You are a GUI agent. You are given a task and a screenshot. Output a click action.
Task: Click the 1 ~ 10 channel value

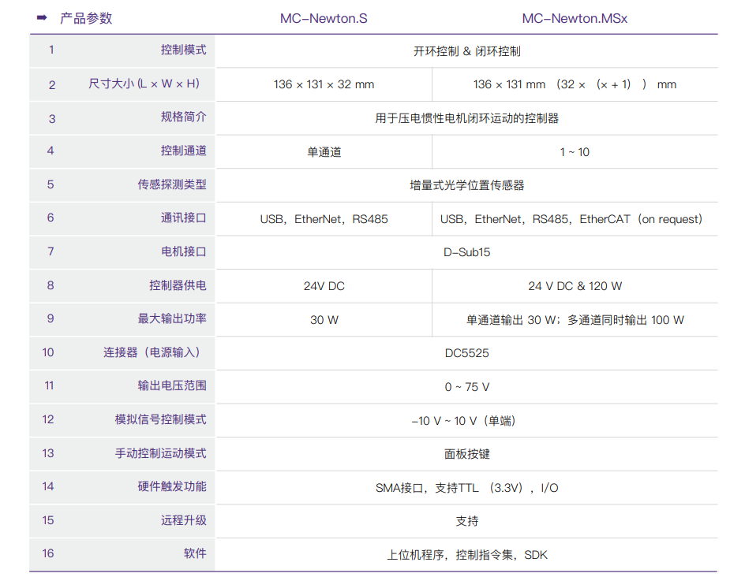[575, 152]
